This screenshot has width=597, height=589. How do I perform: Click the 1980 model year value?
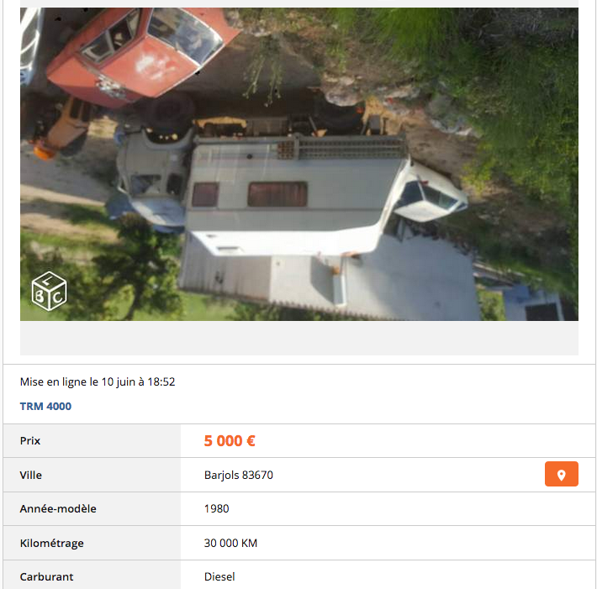tap(217, 508)
